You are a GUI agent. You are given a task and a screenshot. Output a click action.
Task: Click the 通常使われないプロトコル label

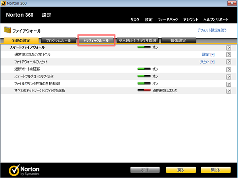point(32,55)
